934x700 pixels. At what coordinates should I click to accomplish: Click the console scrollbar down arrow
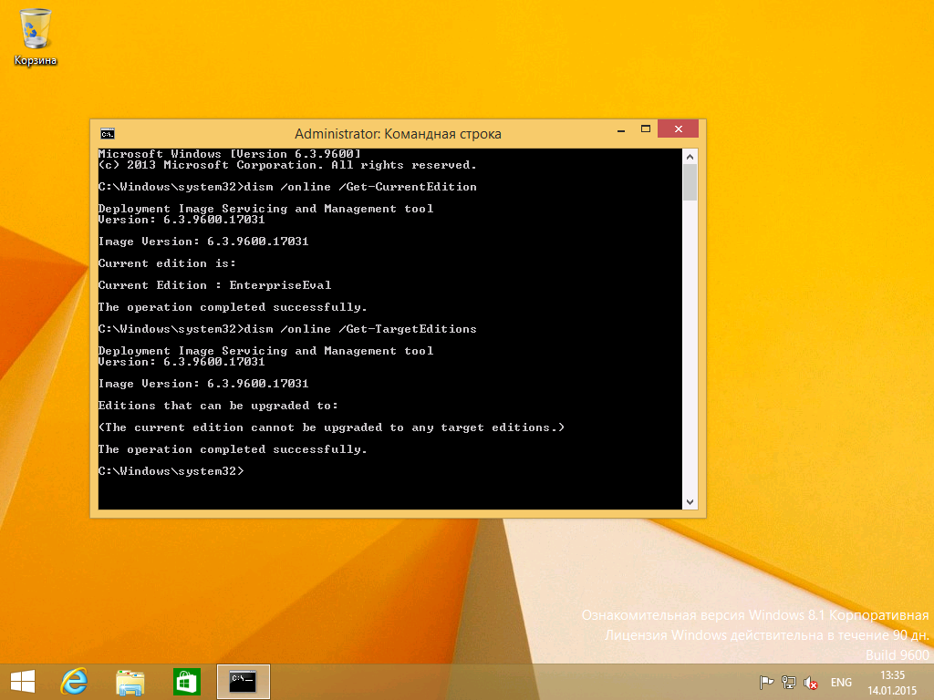tap(690, 500)
